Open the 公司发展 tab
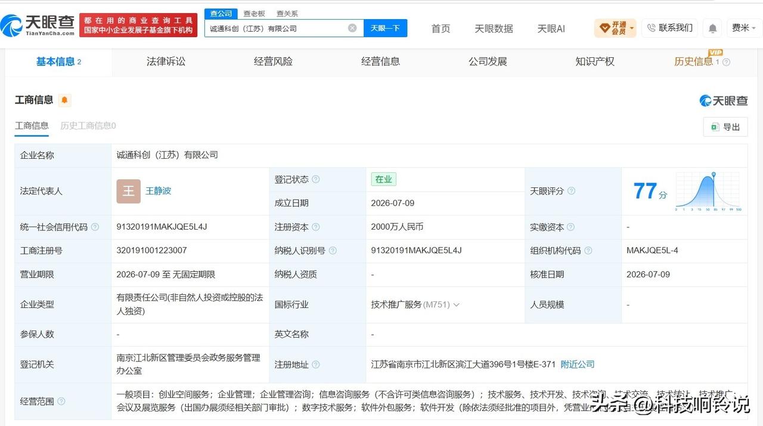Viewport: 763px width, 426px height. 488,61
